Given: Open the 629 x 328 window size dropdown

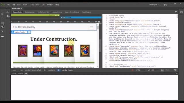Looking at the screenshot, I should pos(153,70).
